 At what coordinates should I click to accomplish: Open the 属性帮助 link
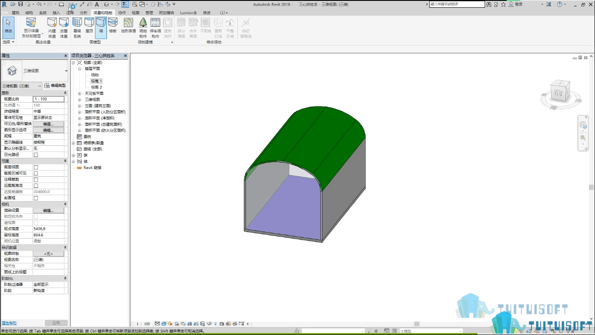click(9, 323)
